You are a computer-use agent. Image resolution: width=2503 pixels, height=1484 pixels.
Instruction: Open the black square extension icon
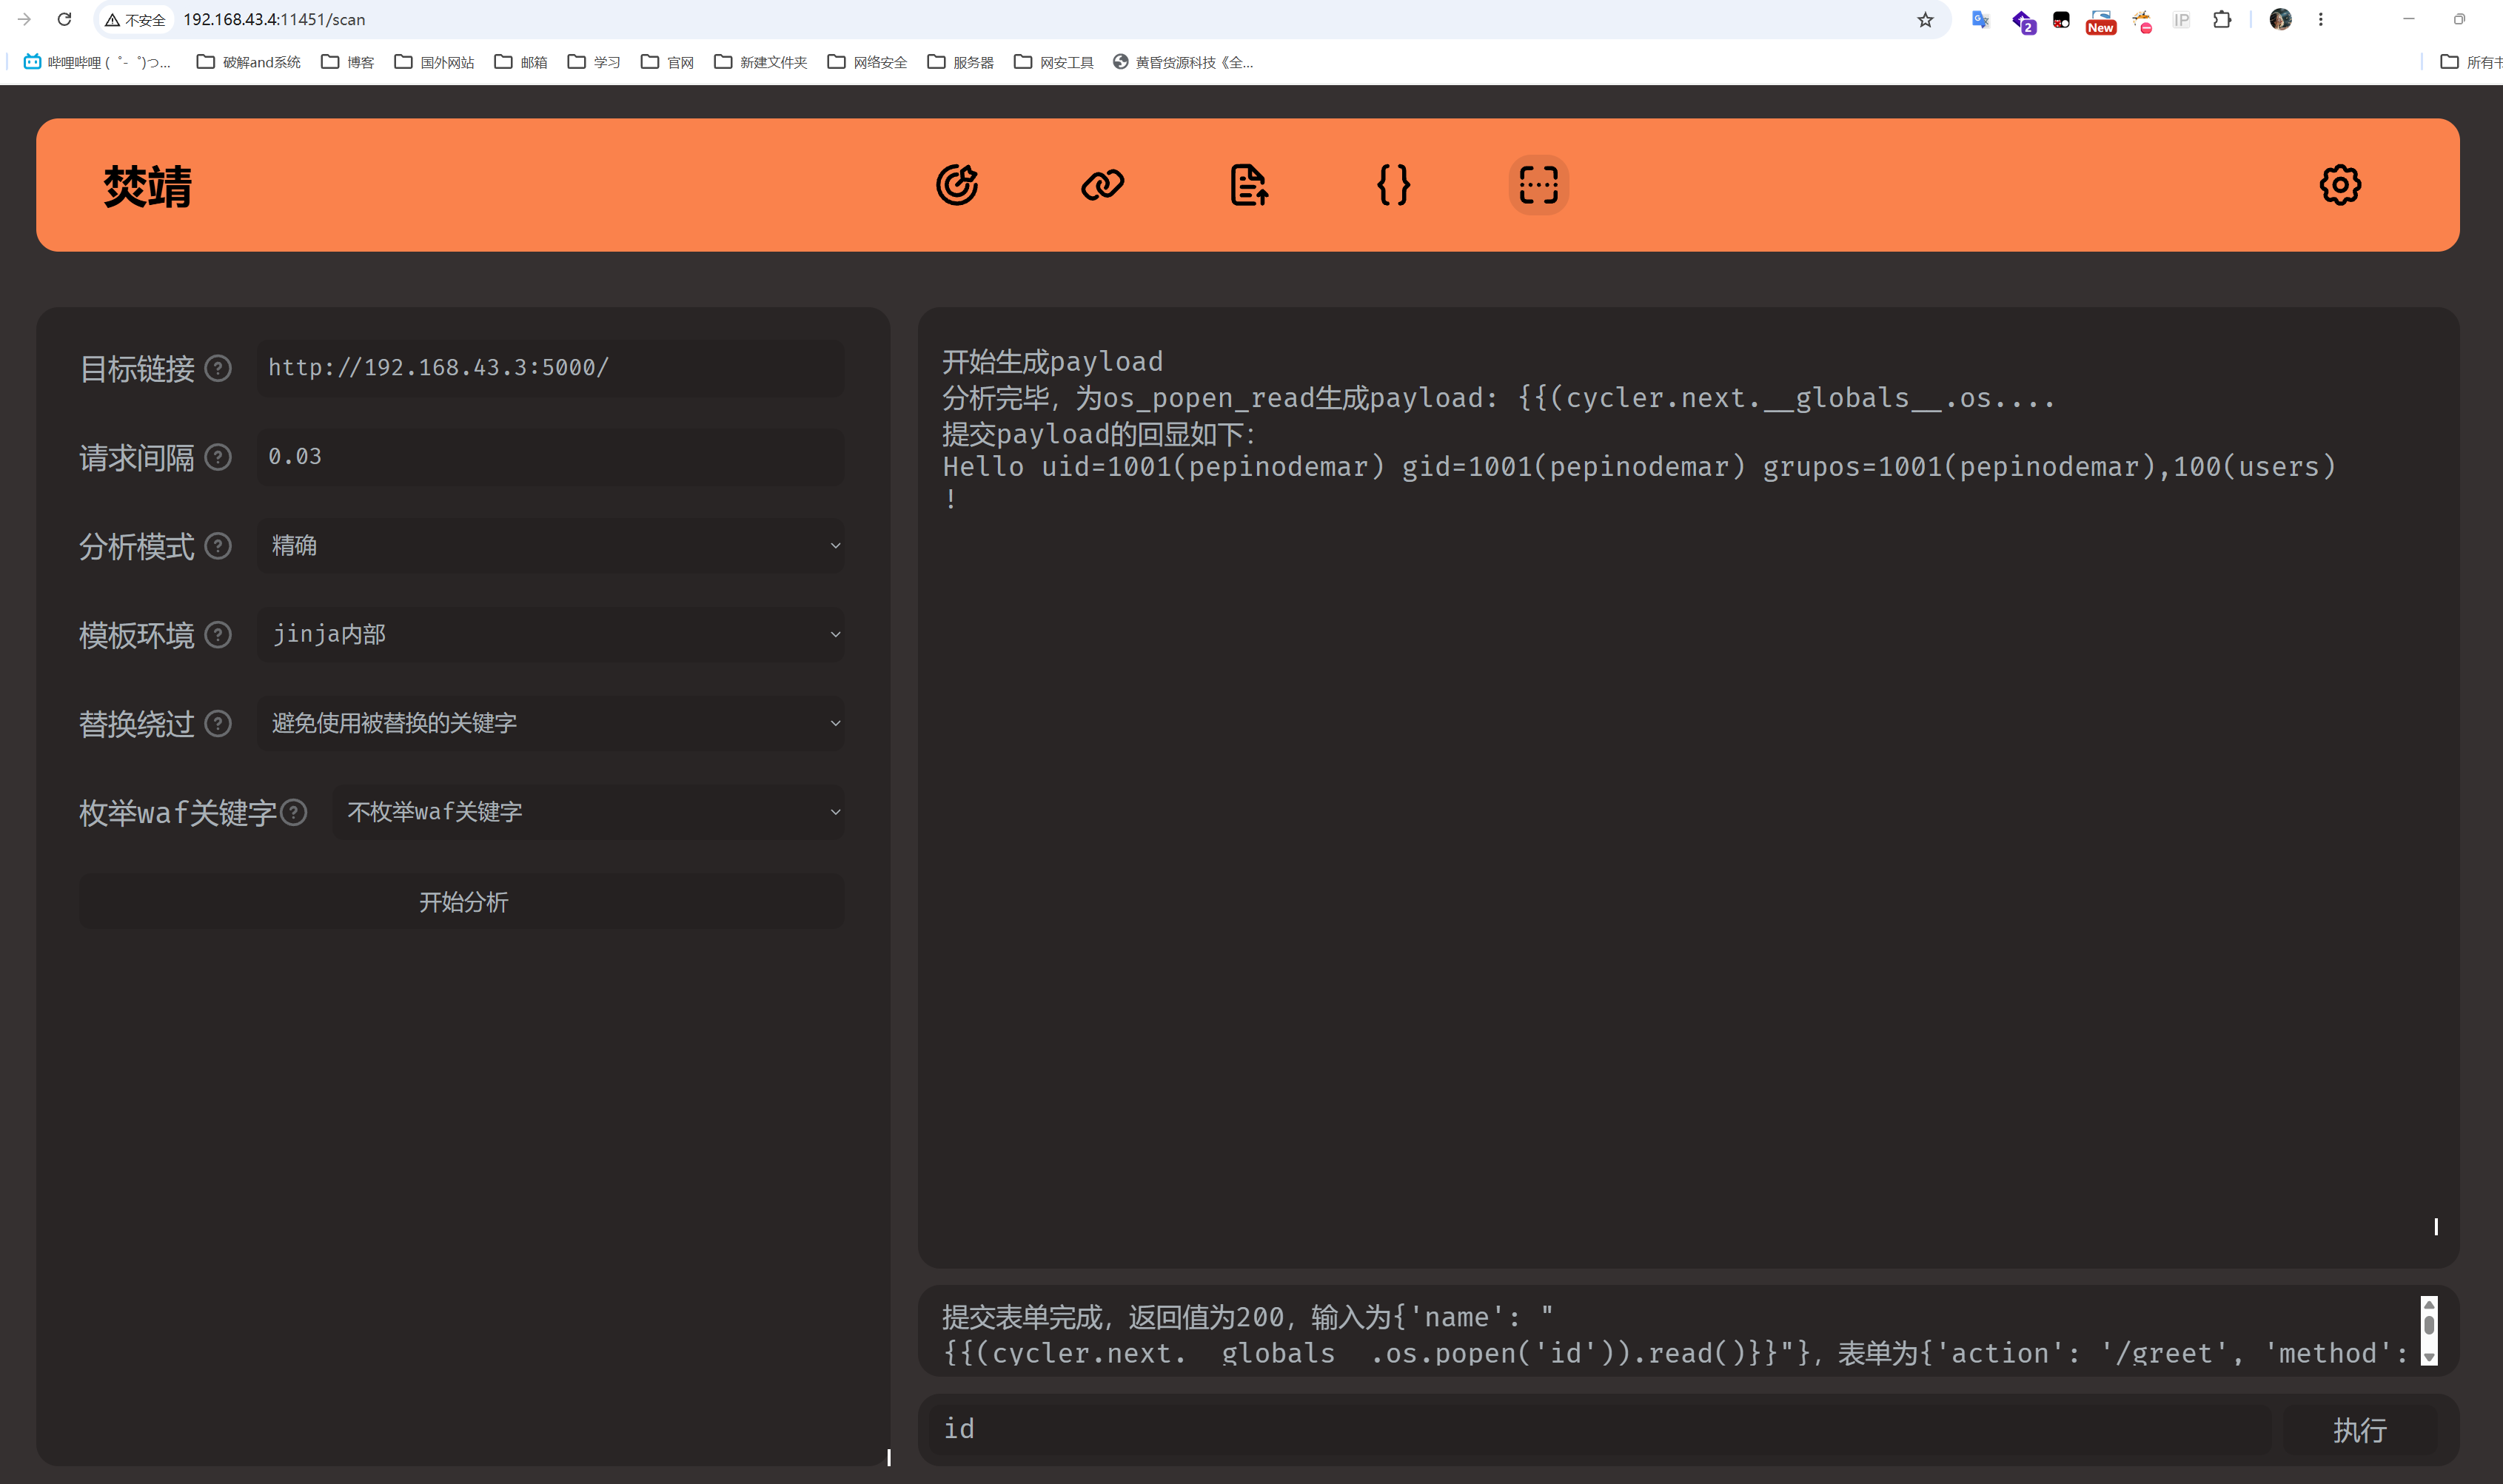pyautogui.click(x=2061, y=20)
